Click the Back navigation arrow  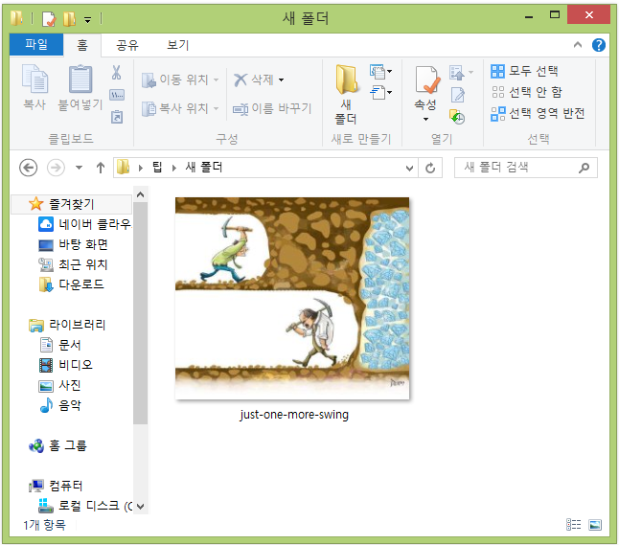pyautogui.click(x=29, y=169)
